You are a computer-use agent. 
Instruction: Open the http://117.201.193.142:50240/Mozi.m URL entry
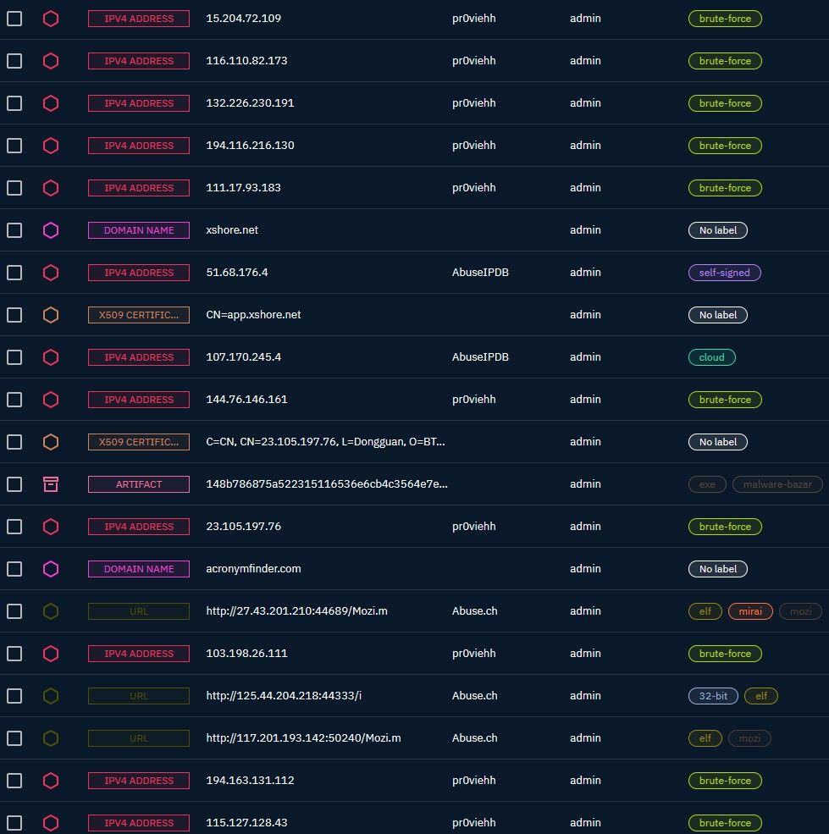(x=303, y=738)
